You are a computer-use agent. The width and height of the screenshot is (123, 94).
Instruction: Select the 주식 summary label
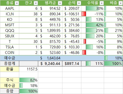[10, 80]
